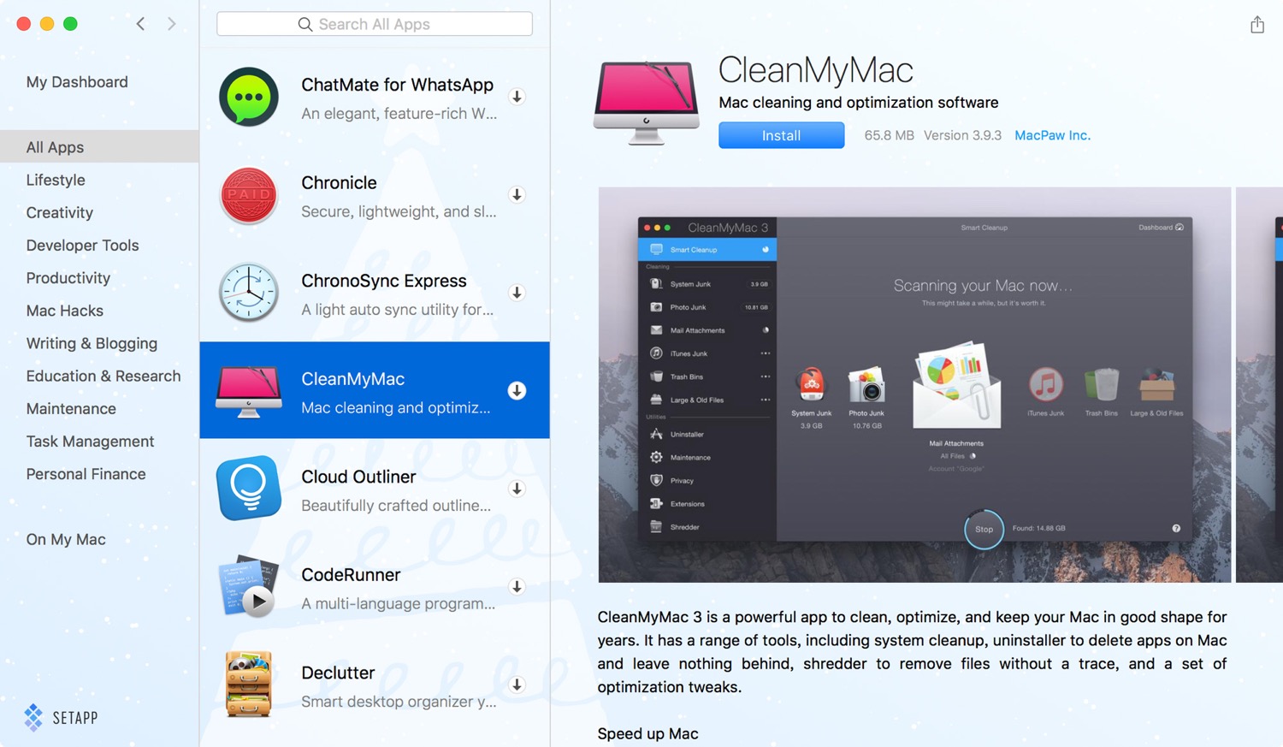The height and width of the screenshot is (747, 1283).
Task: Click the search magnifier icon
Action: coord(304,24)
